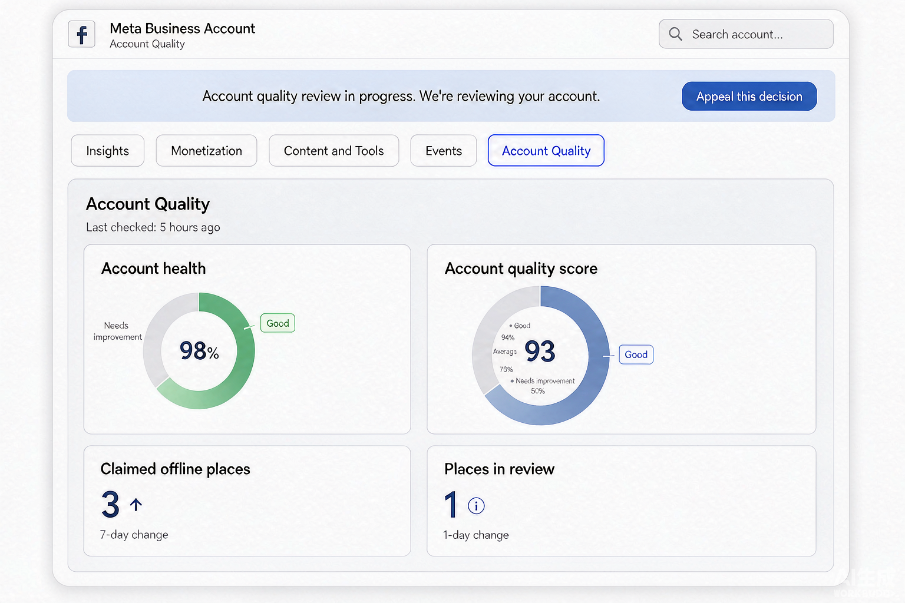
Task: Click the Last checked: 5 hours ago text
Action: (153, 227)
